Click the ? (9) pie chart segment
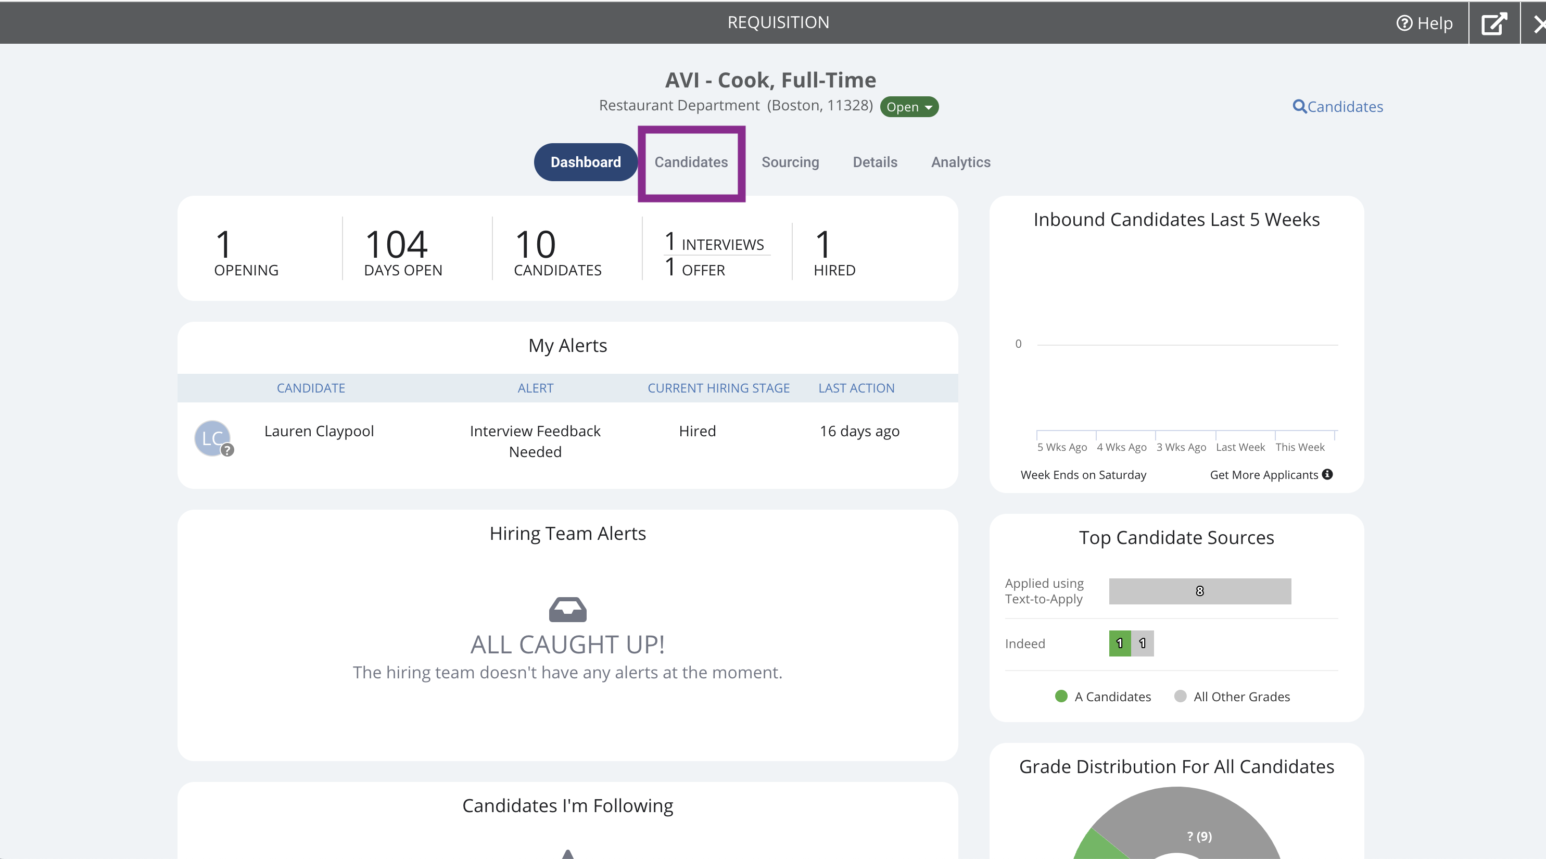This screenshot has height=859, width=1546. point(1199,836)
